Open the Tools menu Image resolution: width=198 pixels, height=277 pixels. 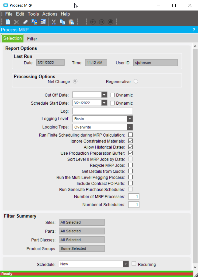33,14
